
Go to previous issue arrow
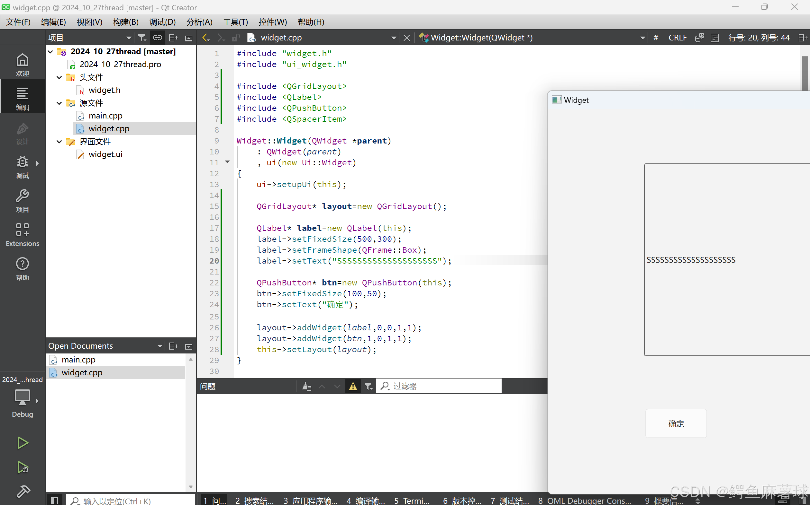(x=322, y=387)
